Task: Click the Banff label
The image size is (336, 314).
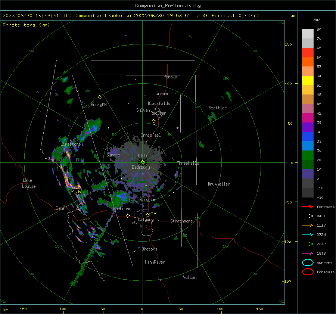Action: [62, 208]
